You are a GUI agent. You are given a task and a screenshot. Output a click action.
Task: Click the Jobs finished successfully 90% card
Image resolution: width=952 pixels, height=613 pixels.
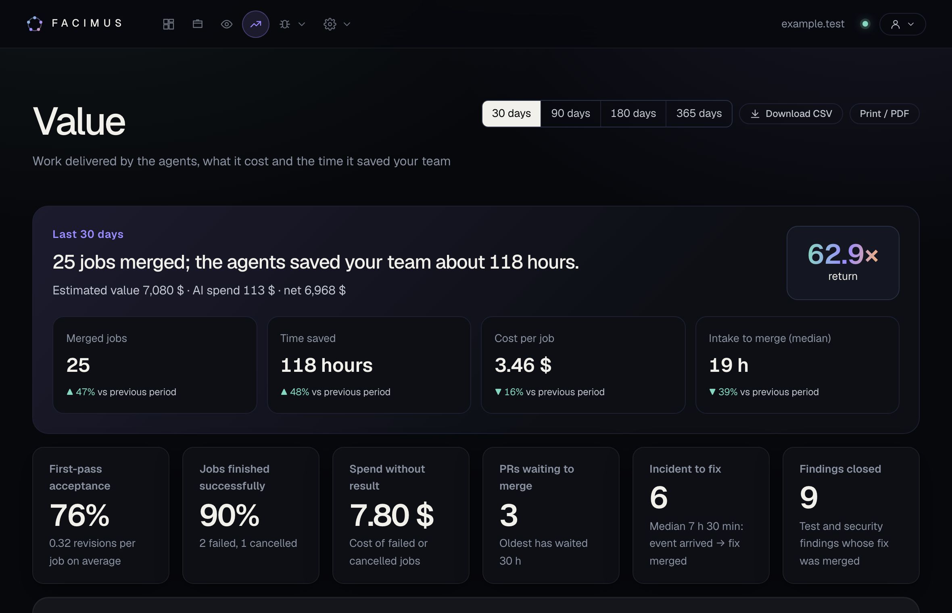[251, 515]
